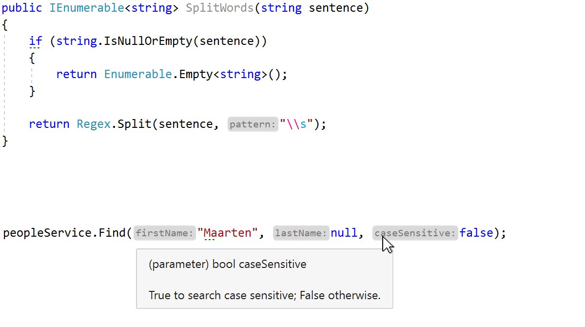Select the SplitWords method name
The width and height of the screenshot is (585, 327).
click(x=219, y=7)
